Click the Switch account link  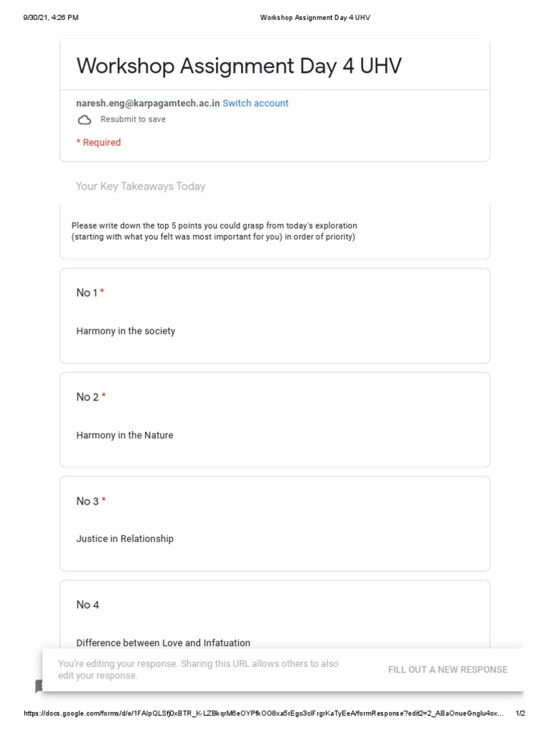point(255,104)
